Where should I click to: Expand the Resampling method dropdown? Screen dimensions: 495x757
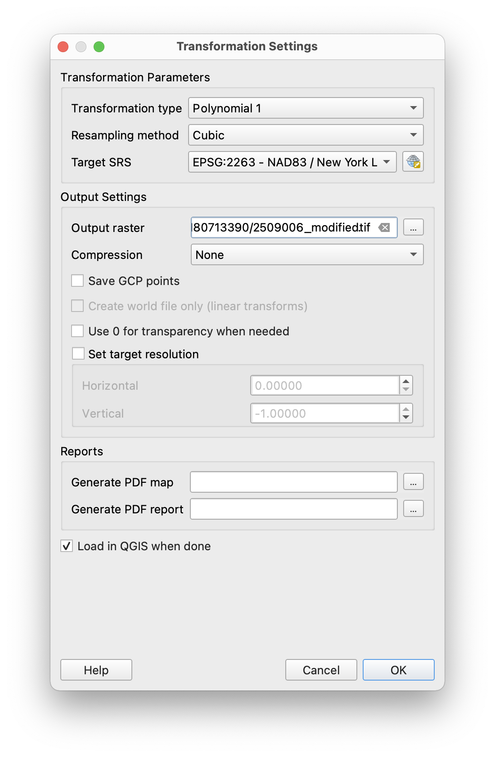[306, 135]
